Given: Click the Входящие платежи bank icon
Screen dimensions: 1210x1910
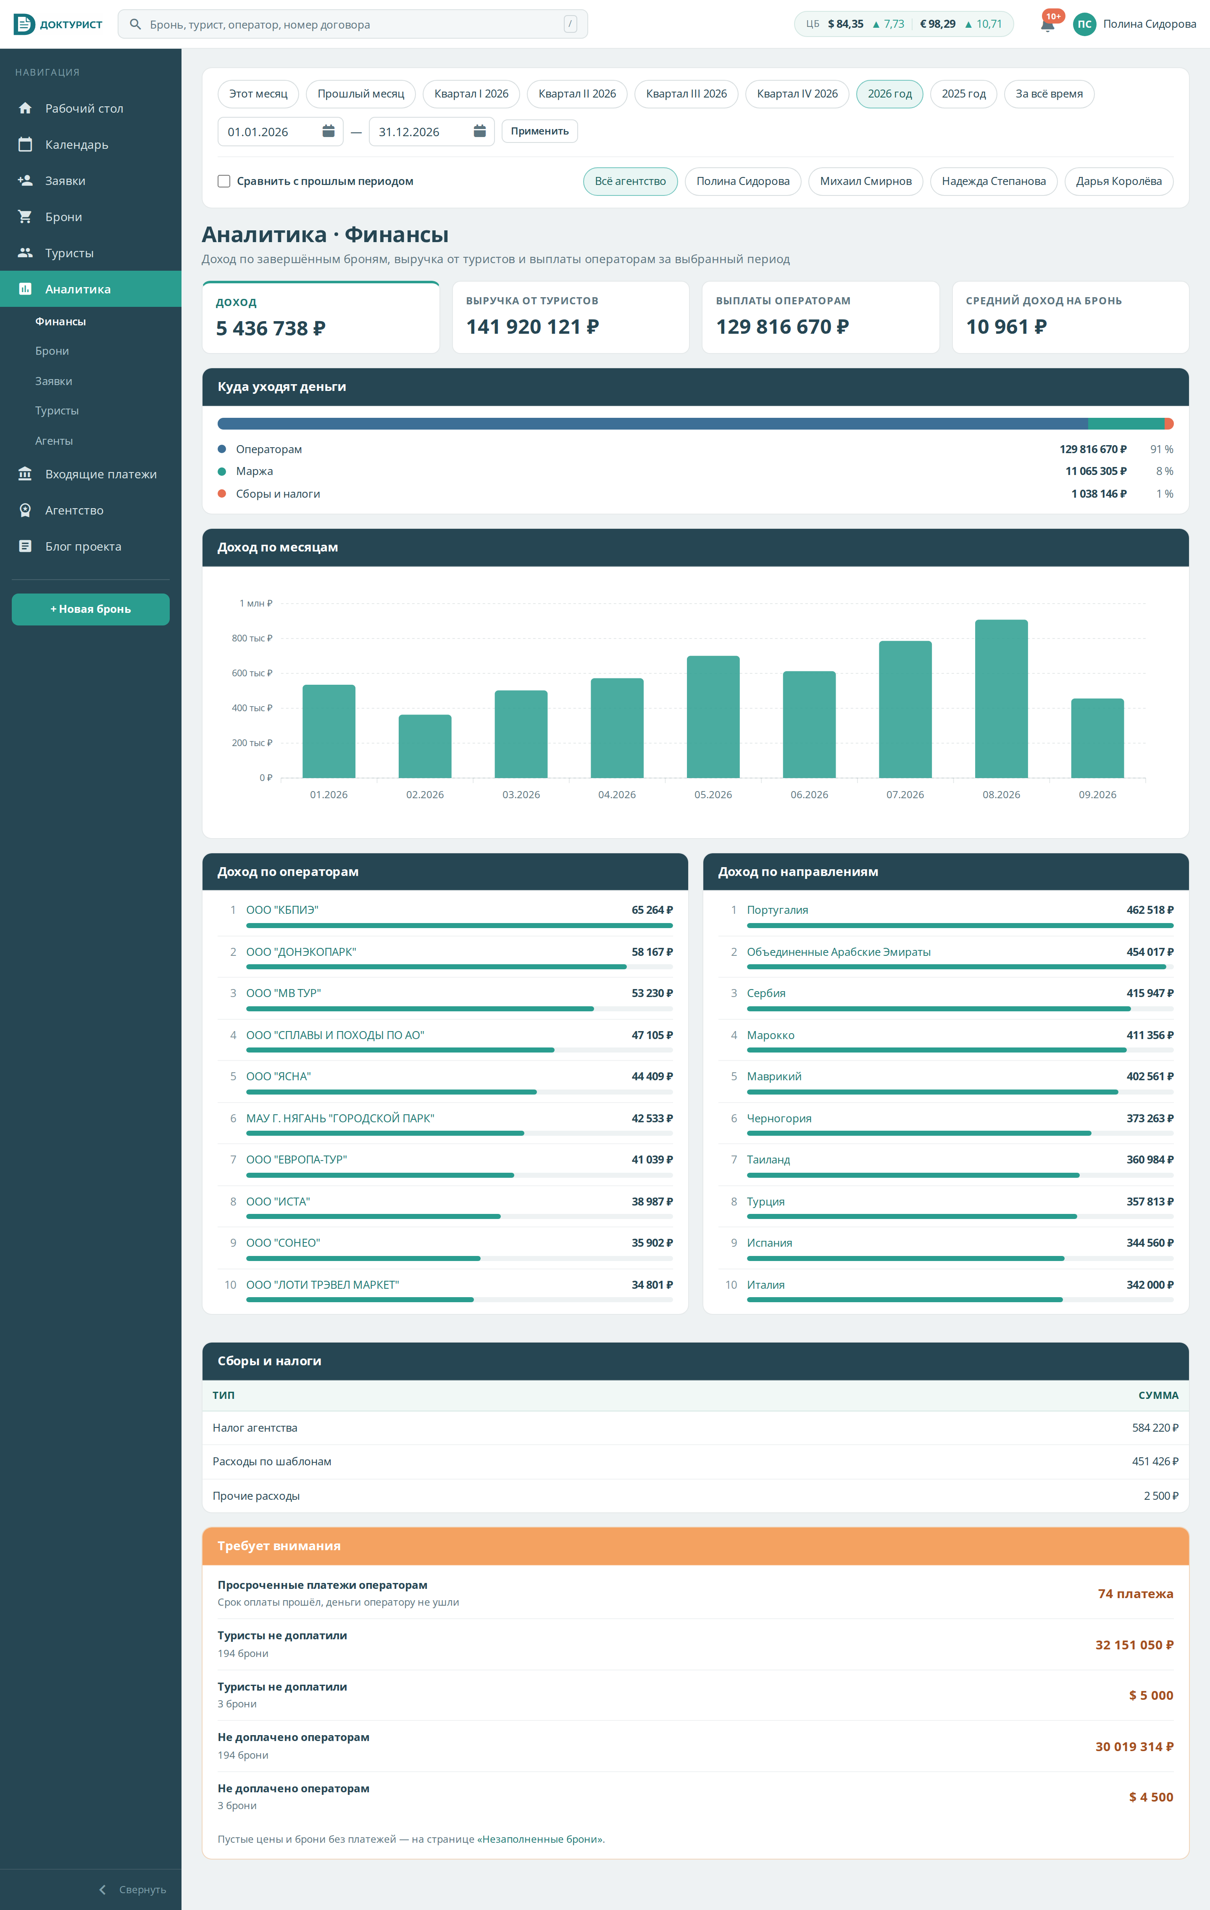Looking at the screenshot, I should 25,474.
